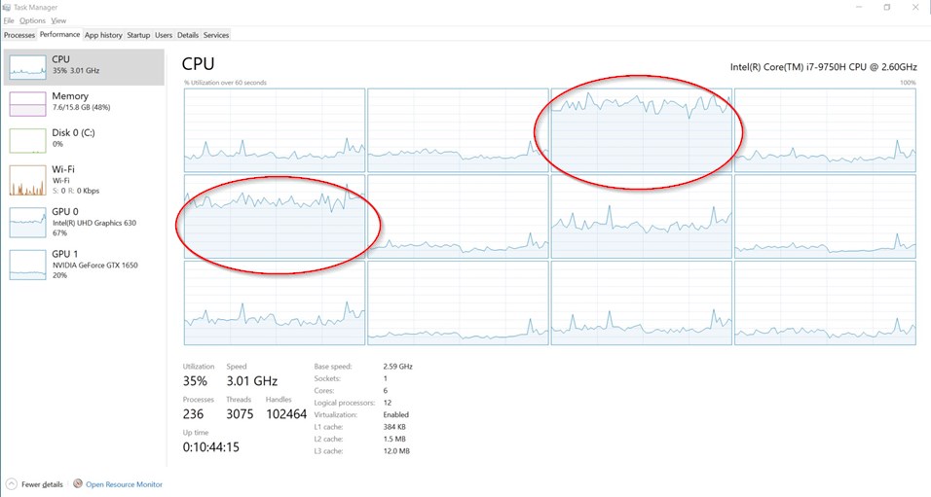Click the Resource Monitor icon at bottom
The width and height of the screenshot is (931, 497).
click(77, 484)
